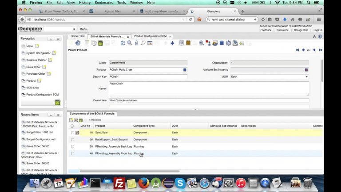The width and height of the screenshot is (341, 192).
Task: Check the Seat_Seat row checkbox
Action: pyautogui.click(x=72, y=132)
